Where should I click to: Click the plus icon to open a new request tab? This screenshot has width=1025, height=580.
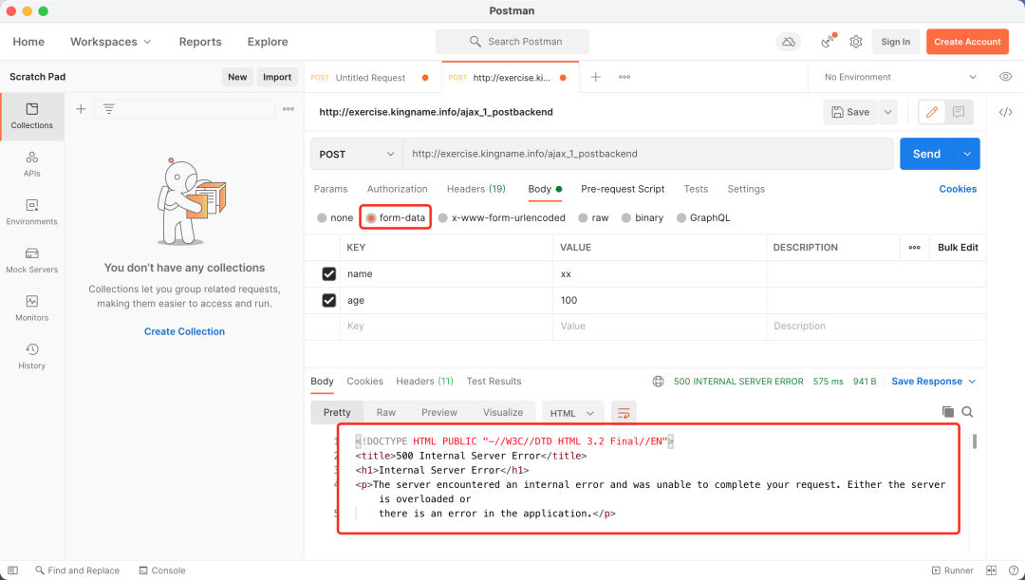tap(595, 77)
